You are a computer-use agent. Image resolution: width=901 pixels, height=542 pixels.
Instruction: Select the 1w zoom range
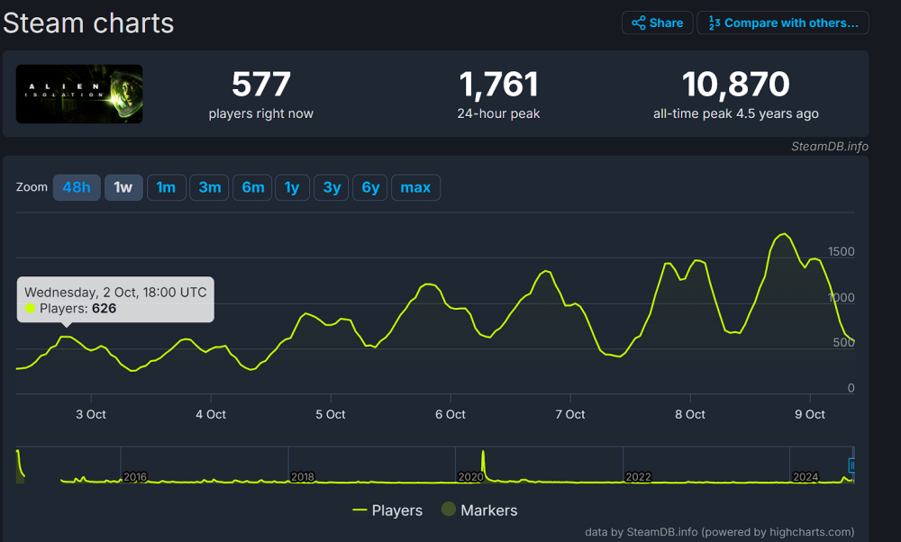pyautogui.click(x=123, y=187)
